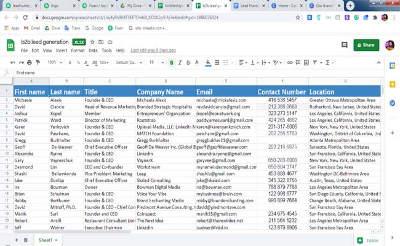The image size is (400, 246).
Task: Click the Undo icon in toolbar
Action: tap(13, 63)
